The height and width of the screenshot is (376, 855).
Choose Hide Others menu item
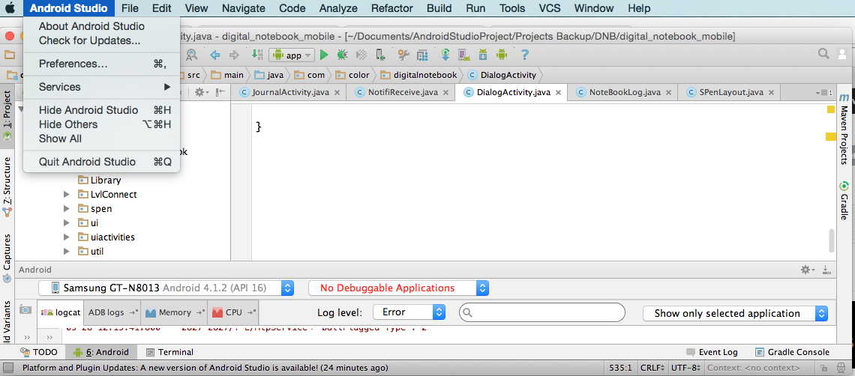click(x=101, y=124)
